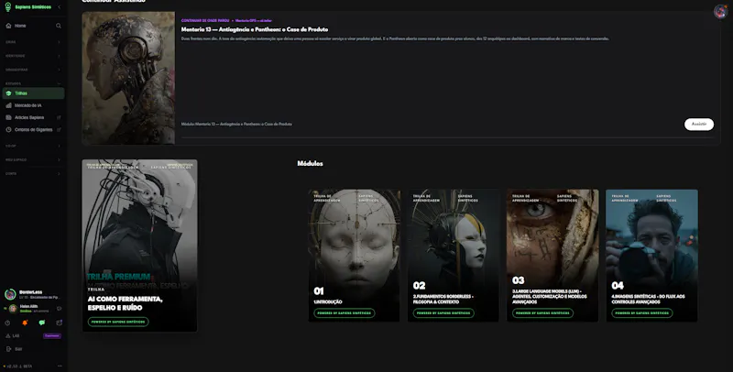Click the chat bubble icon beside Helen Alith
733x372 pixels.
[59, 309]
